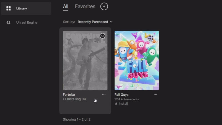The width and height of the screenshot is (222, 125).
Task: Click the Fortnite title text
Action: [69, 95]
